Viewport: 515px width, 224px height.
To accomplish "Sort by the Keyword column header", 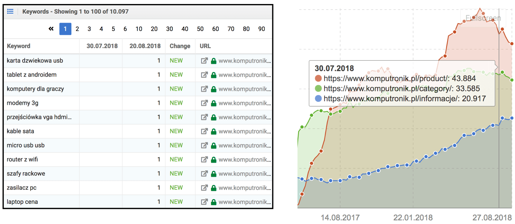I will (x=18, y=46).
